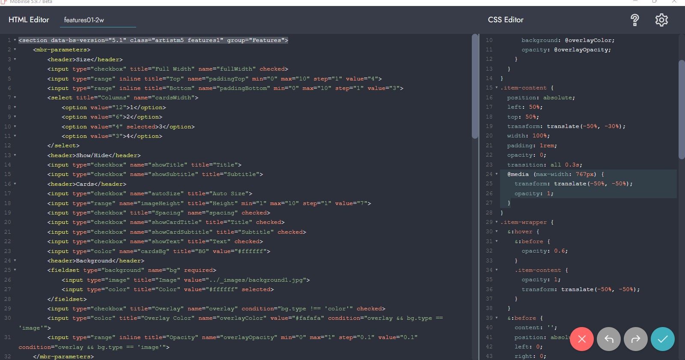This screenshot has height=360, width=685.
Task: Fold the .item-content CSS rule at line 15
Action: click(497, 88)
